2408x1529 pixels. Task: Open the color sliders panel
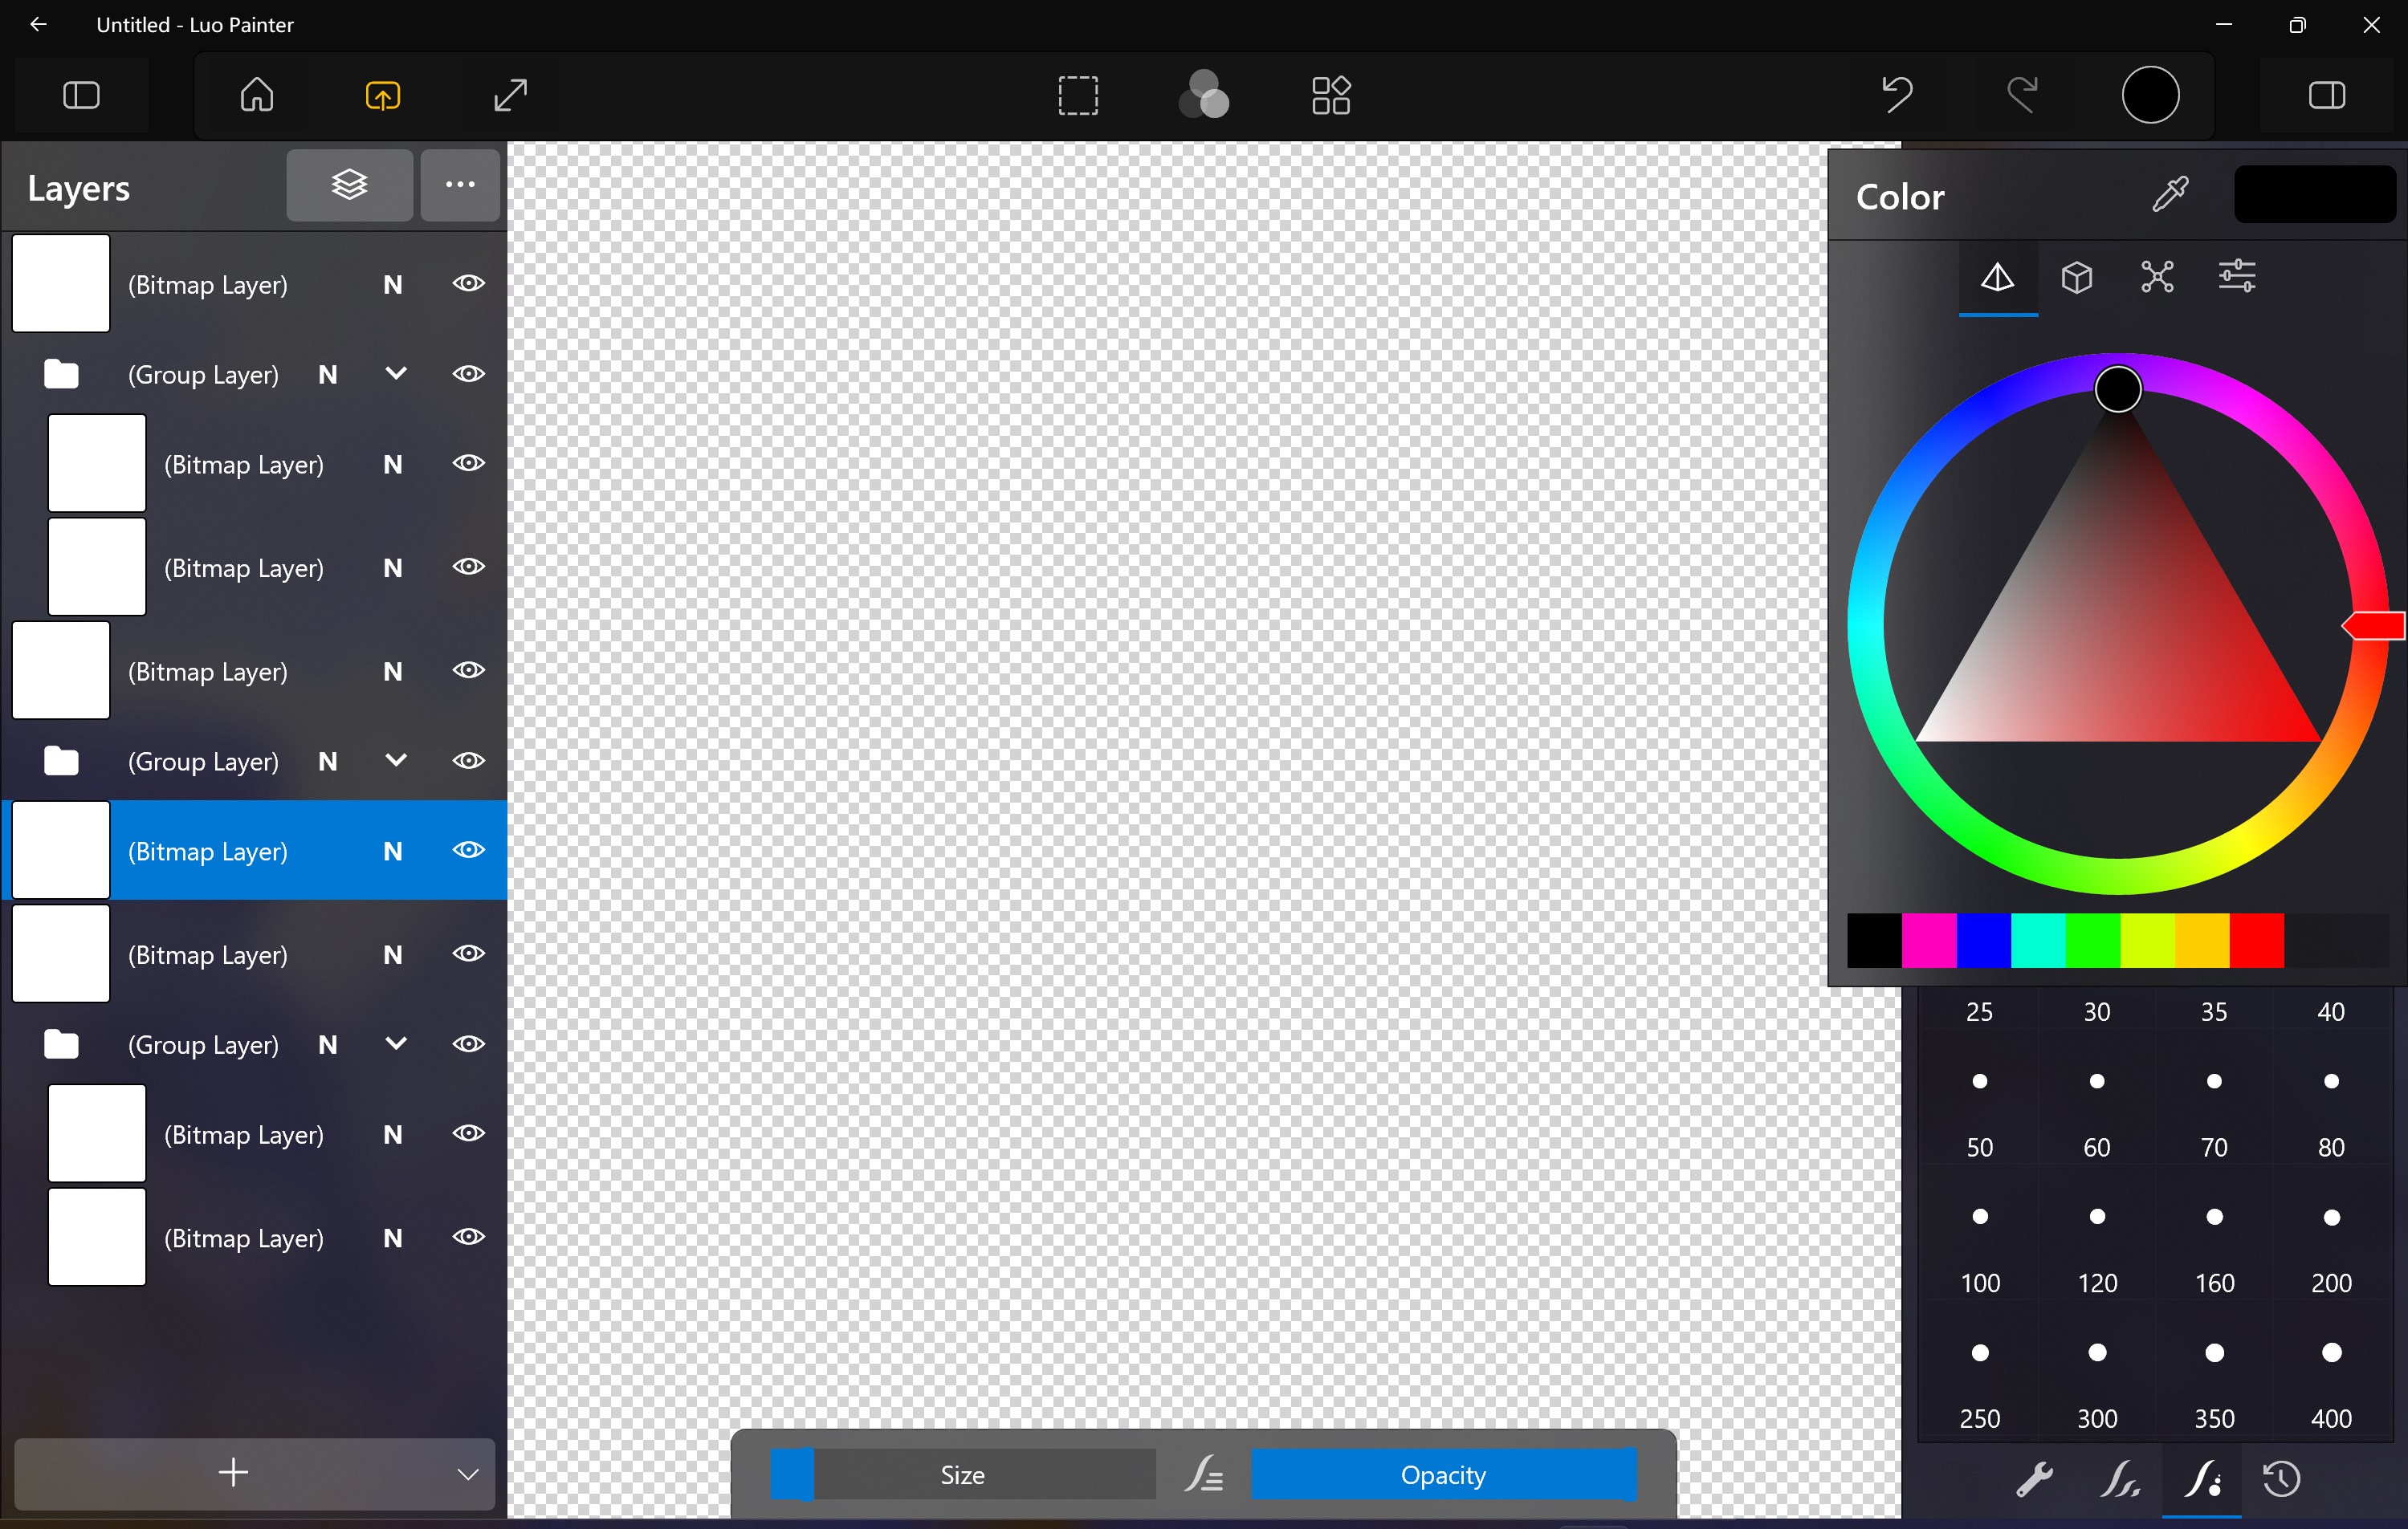2238,278
